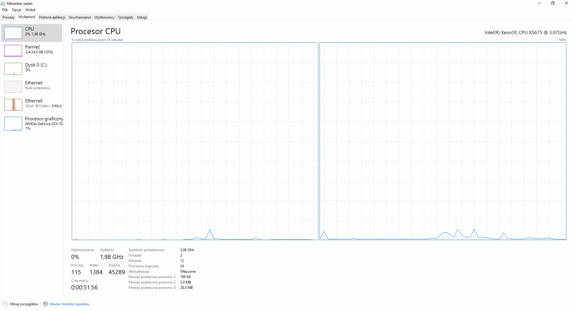Open the Pamięć memory usage graph icon

[x=13, y=51]
